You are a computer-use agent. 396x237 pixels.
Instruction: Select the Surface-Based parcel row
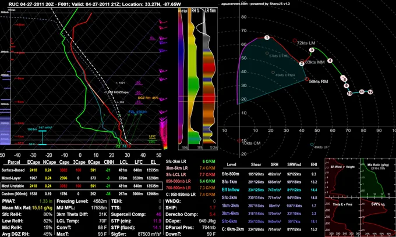click(82, 170)
